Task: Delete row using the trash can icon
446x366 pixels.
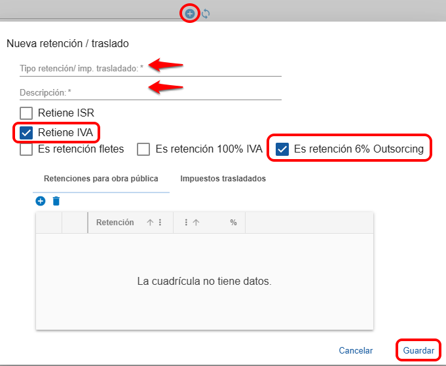Action: (56, 201)
